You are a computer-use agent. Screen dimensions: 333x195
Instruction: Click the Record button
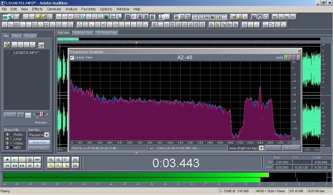pos(37,166)
